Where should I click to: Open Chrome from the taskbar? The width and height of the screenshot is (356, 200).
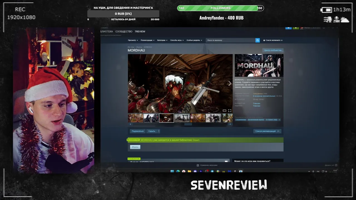coord(218,171)
